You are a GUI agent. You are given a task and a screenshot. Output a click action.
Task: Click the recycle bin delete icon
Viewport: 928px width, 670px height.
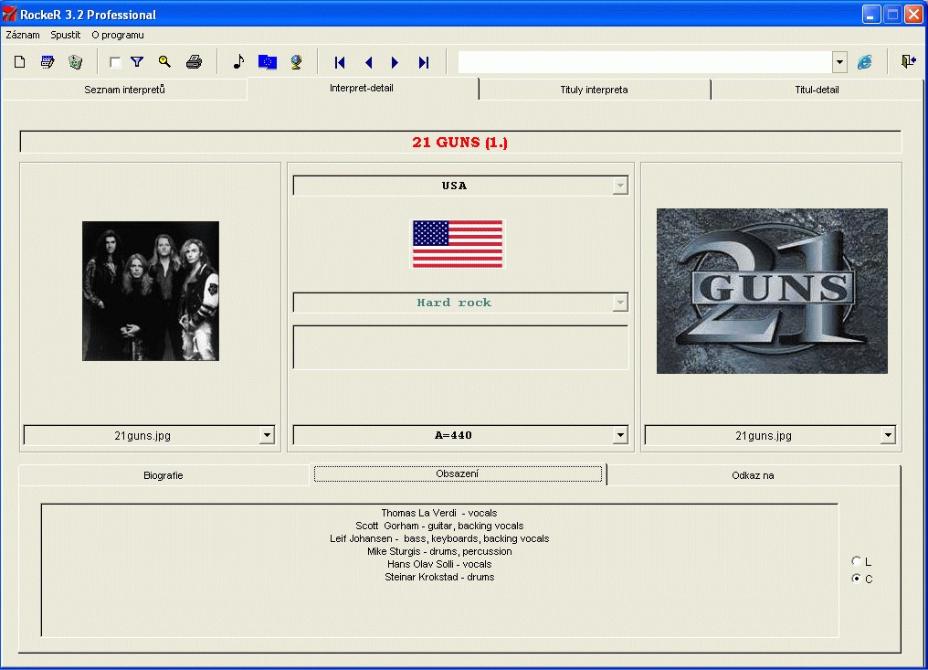pyautogui.click(x=75, y=61)
